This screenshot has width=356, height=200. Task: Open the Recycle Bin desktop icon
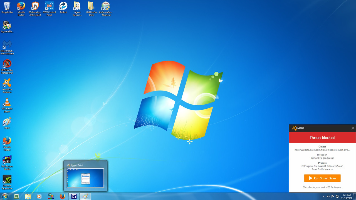7,8
